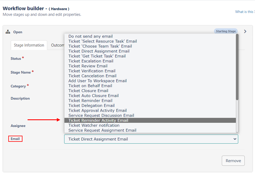Click the Category field label
This screenshot has height=175, width=255.
18,86
